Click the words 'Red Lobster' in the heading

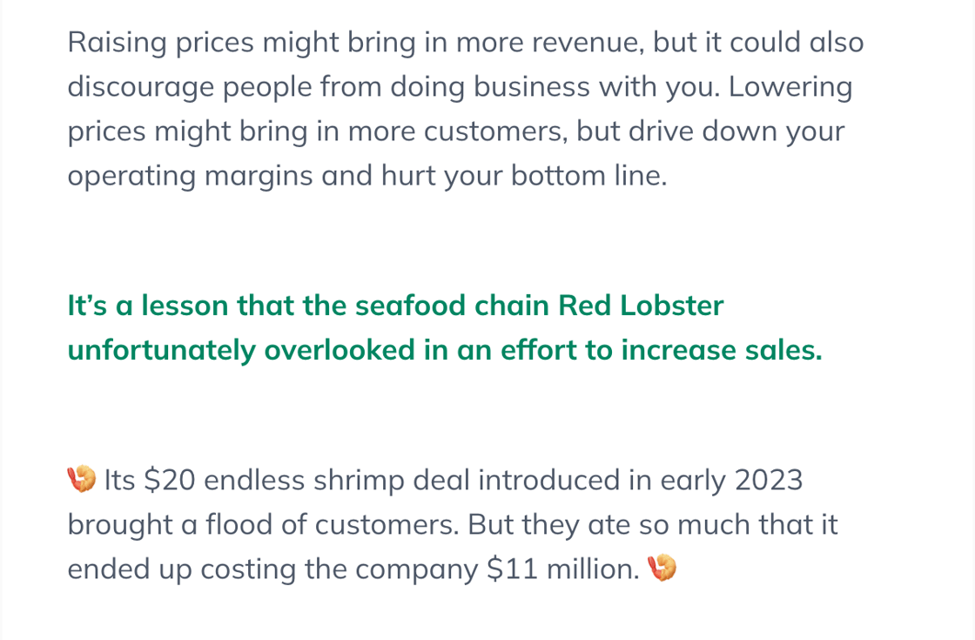(641, 306)
